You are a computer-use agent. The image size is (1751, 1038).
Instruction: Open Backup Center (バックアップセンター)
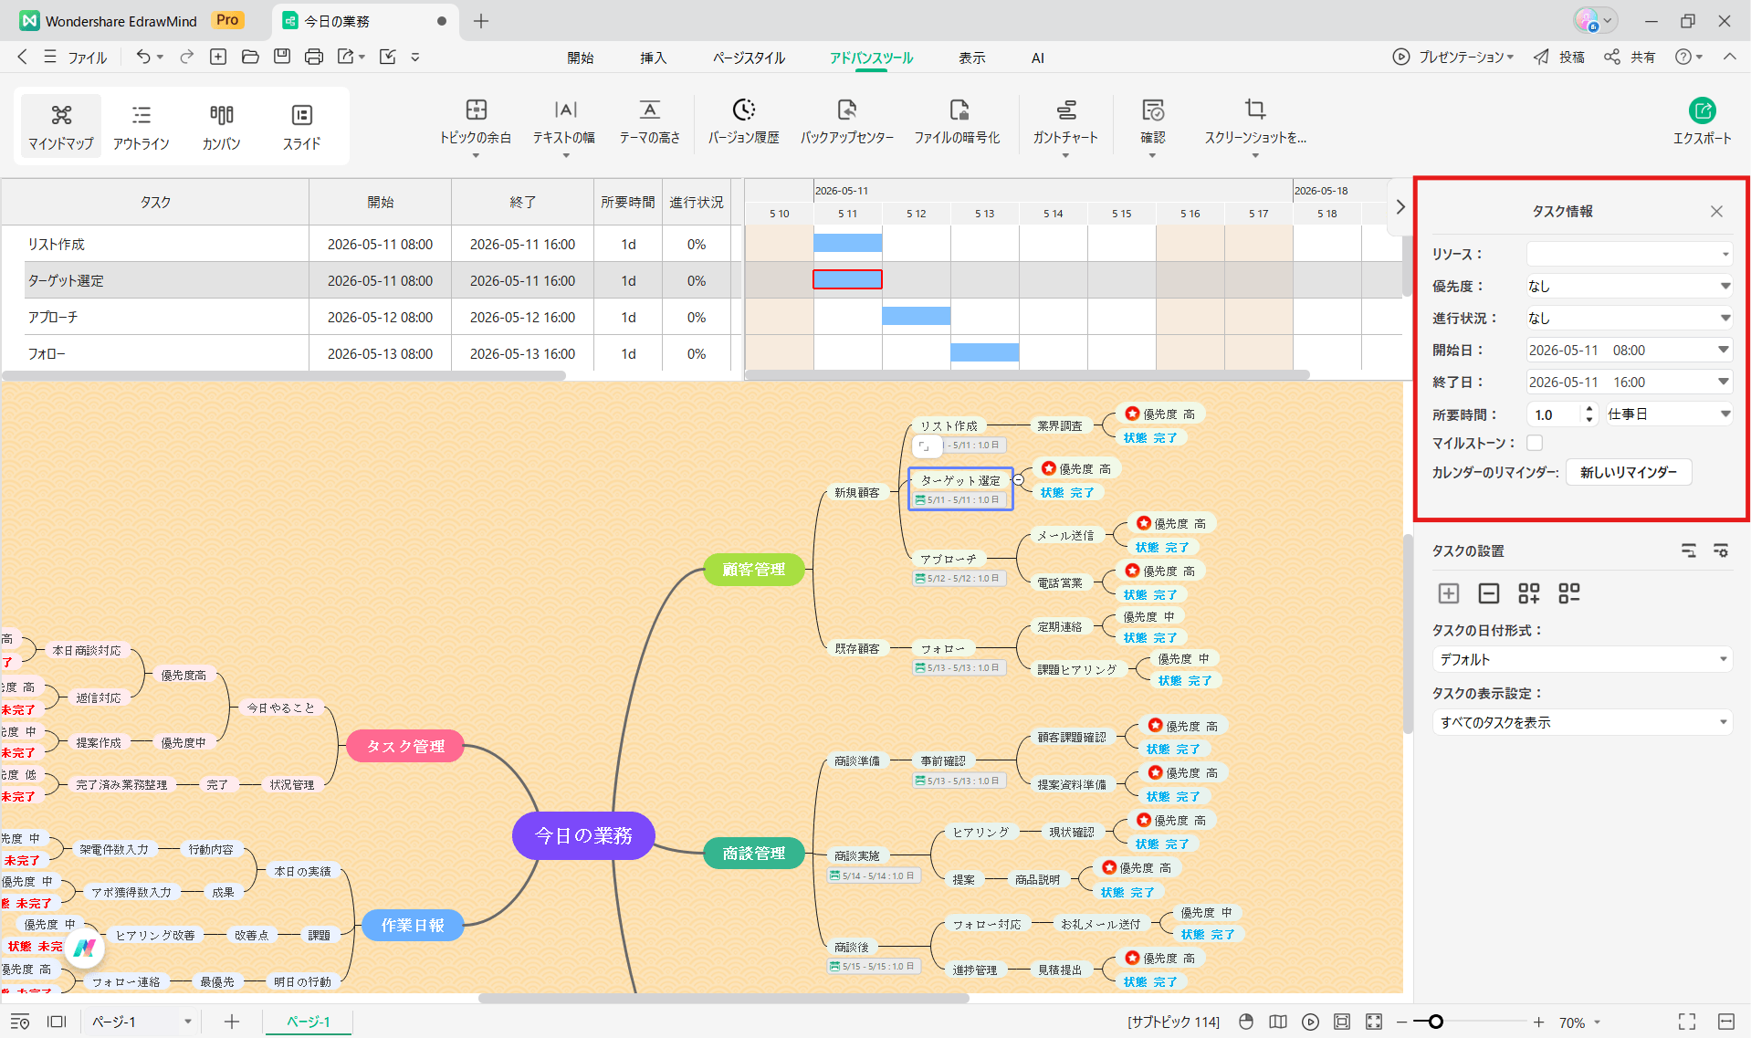[x=847, y=123]
